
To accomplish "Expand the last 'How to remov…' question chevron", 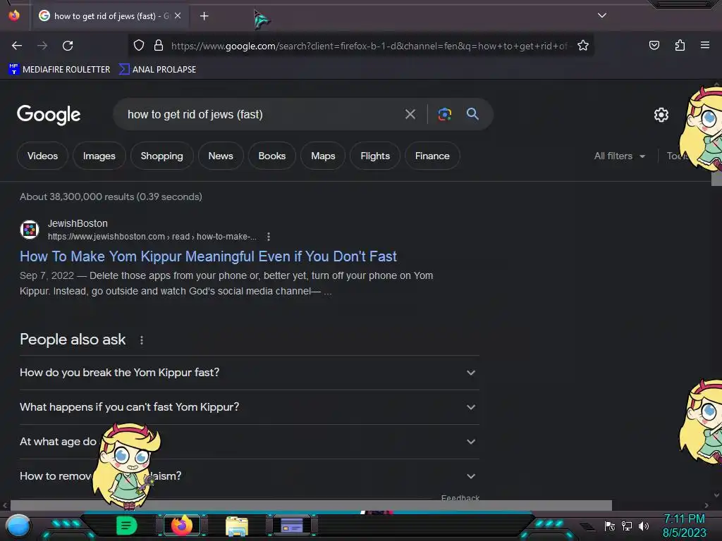I will (x=470, y=476).
